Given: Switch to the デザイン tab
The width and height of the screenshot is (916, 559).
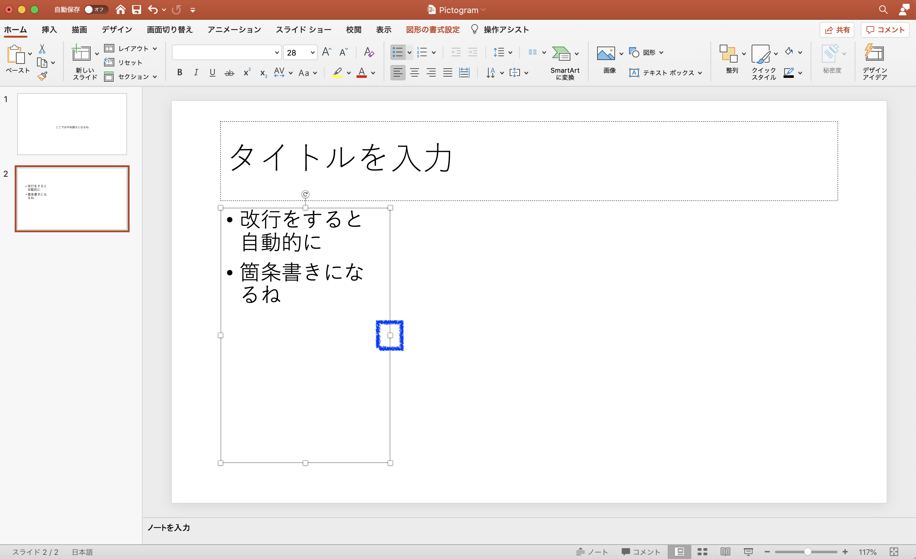Looking at the screenshot, I should (117, 30).
